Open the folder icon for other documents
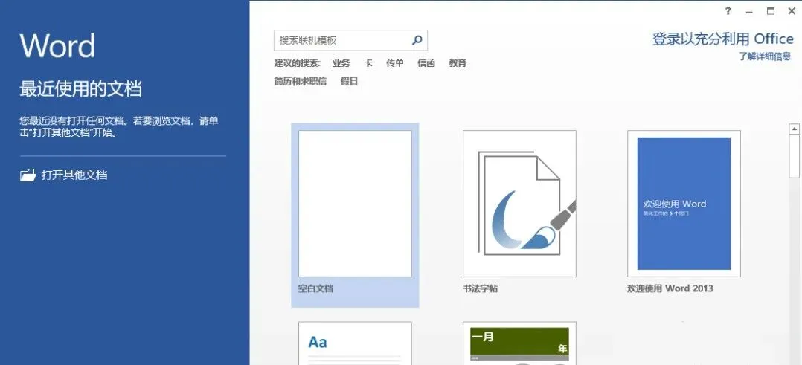 (x=28, y=175)
